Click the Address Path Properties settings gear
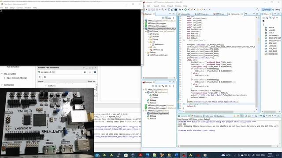282x158 pixels. coord(95,72)
